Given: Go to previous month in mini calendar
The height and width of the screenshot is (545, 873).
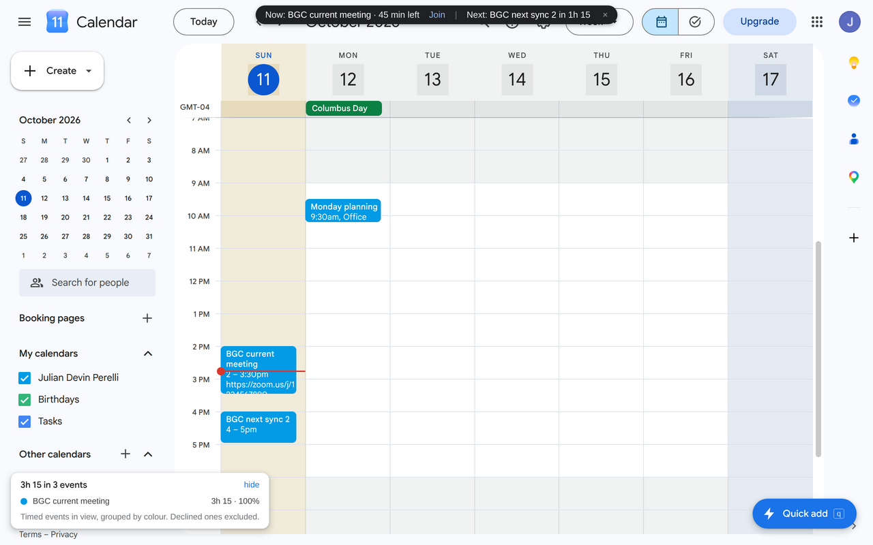Looking at the screenshot, I should coord(129,120).
